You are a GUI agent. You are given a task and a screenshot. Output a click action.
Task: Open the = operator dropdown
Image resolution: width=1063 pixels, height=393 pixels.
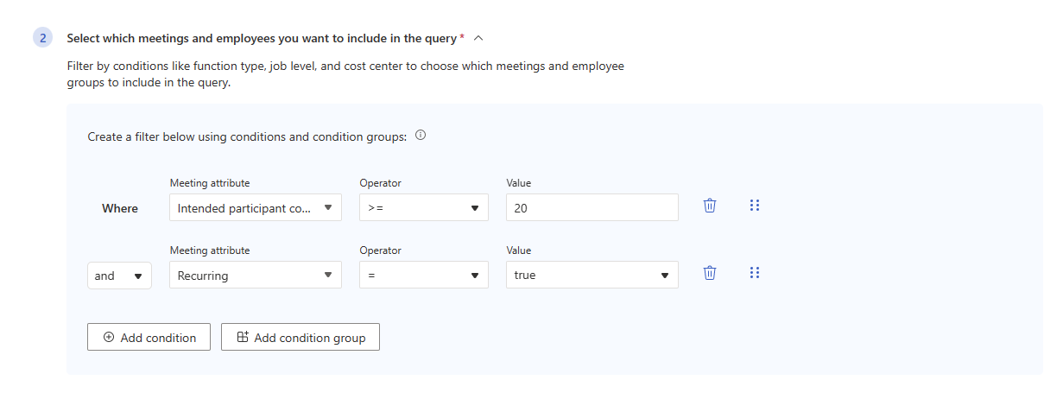[423, 276]
